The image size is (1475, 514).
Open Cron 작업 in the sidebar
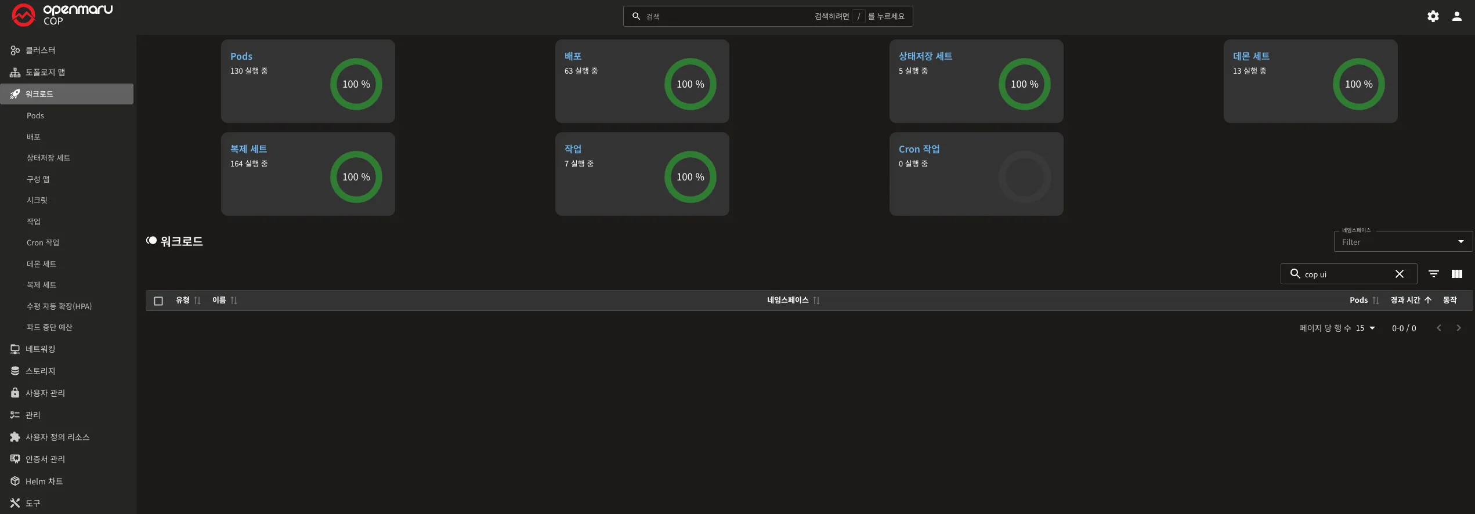pos(43,242)
